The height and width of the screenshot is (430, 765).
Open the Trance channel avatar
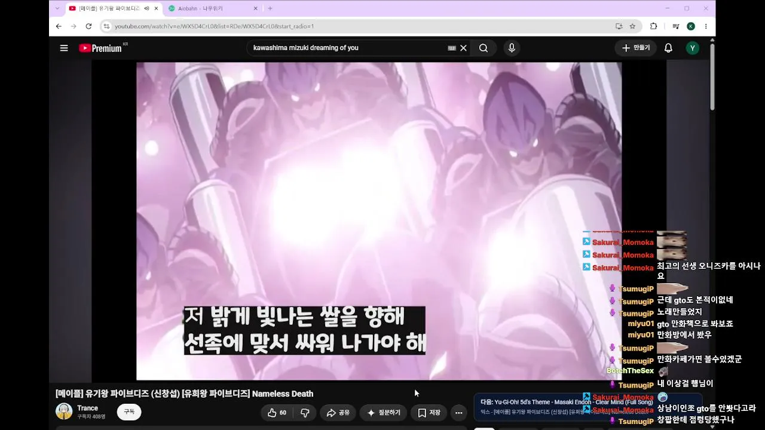pos(64,411)
